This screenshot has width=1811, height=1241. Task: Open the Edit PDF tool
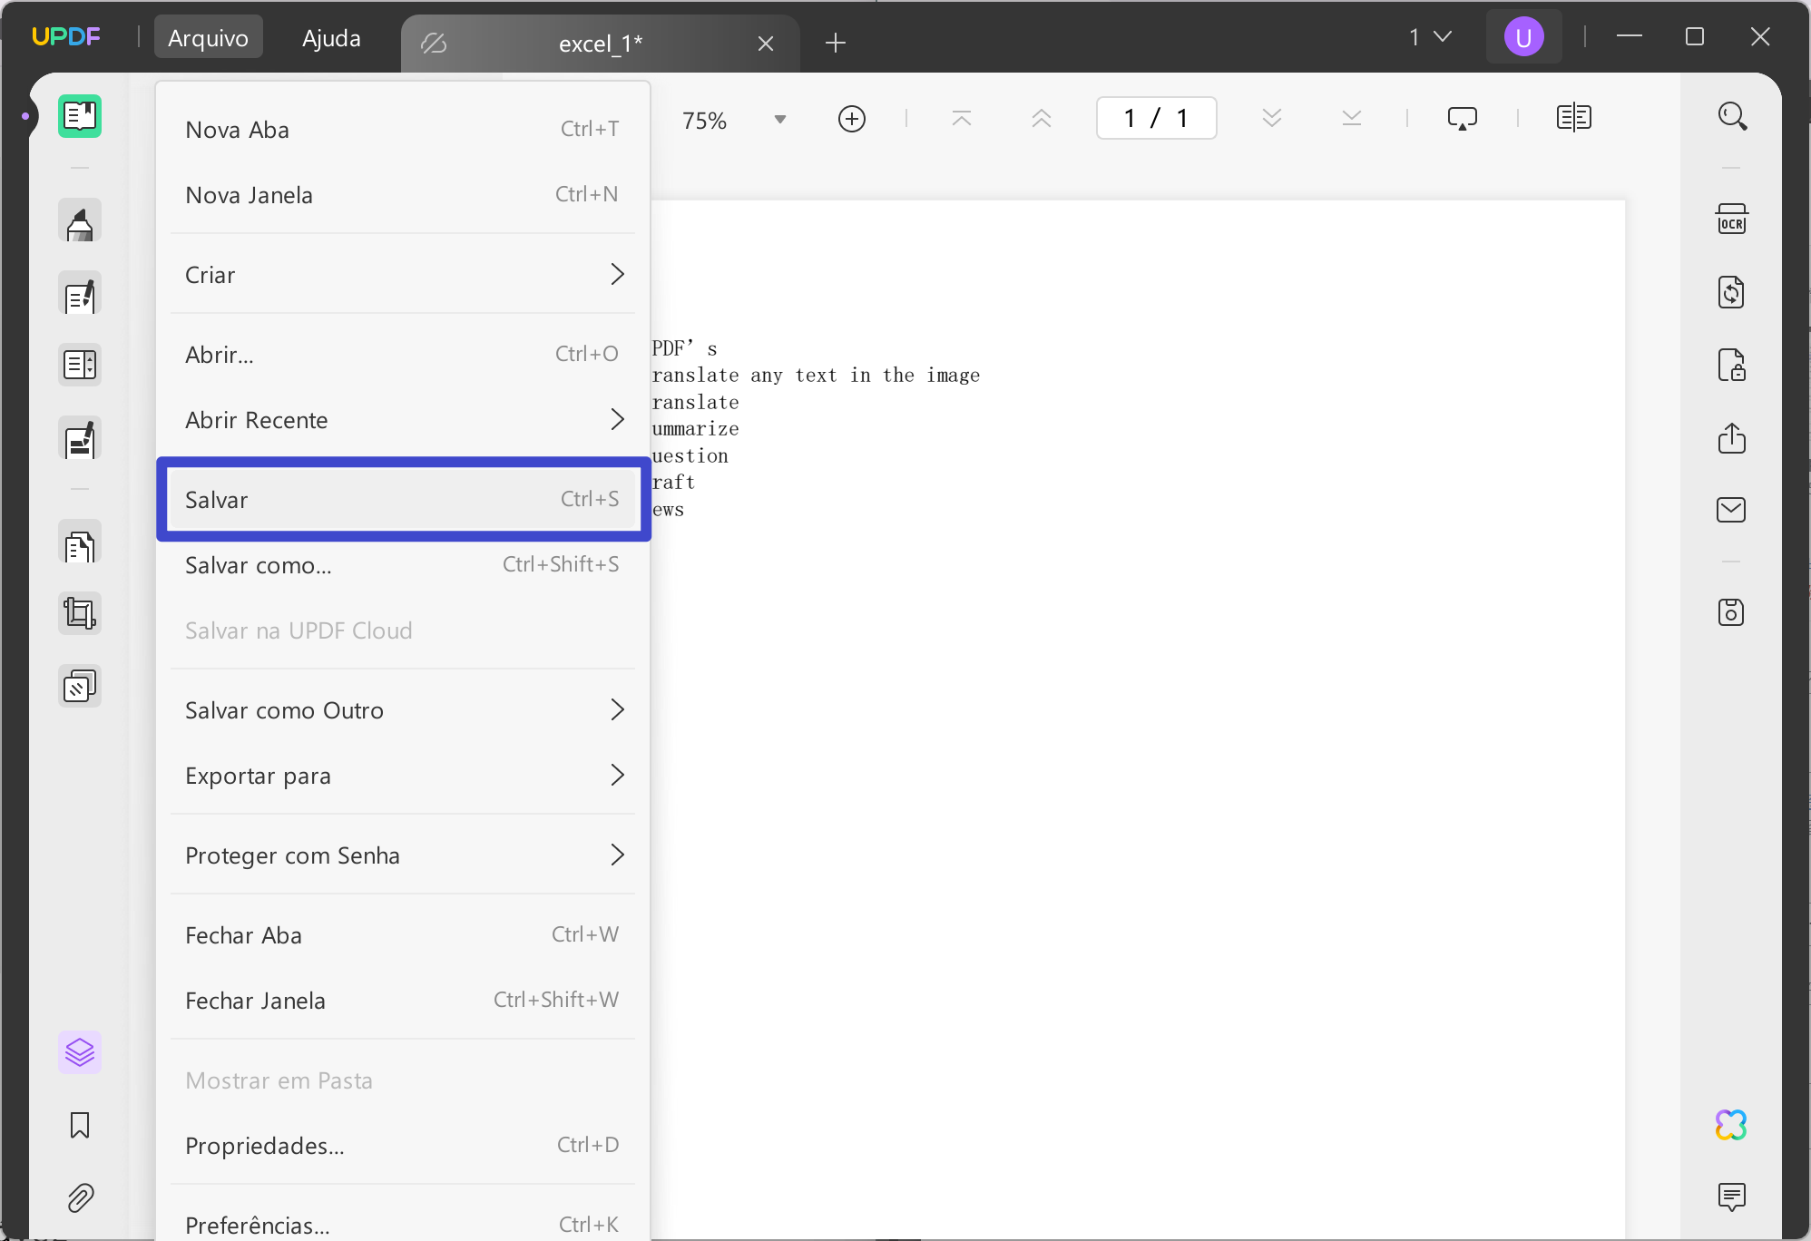click(x=80, y=294)
